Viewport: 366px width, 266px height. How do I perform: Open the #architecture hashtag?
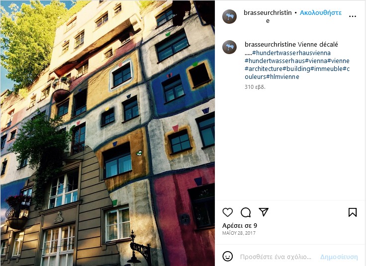(264, 68)
